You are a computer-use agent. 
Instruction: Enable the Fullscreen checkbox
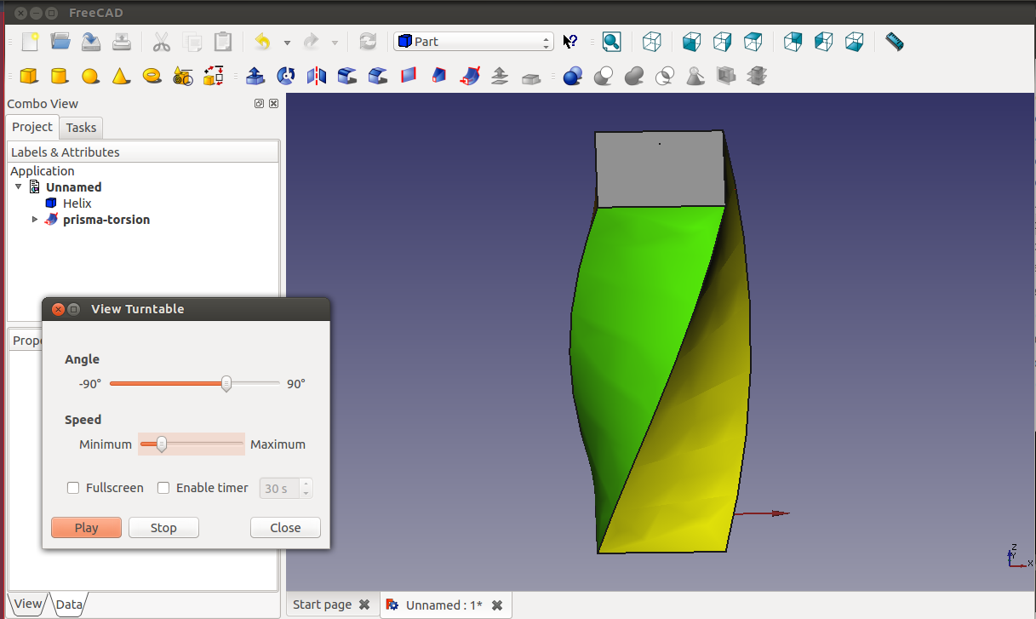(73, 488)
